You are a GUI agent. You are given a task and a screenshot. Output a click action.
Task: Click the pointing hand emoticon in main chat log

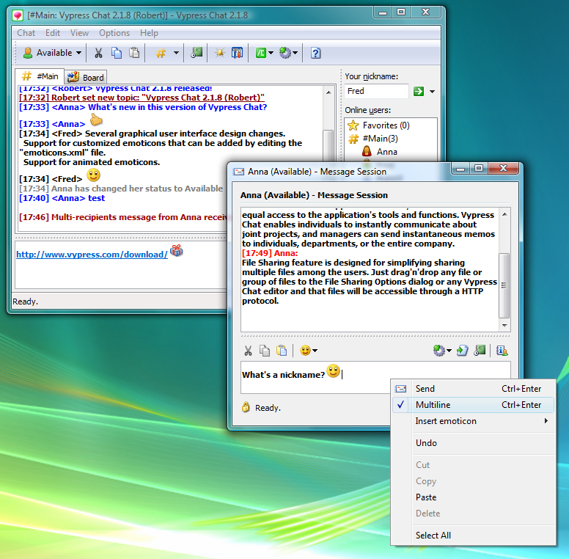(x=96, y=120)
